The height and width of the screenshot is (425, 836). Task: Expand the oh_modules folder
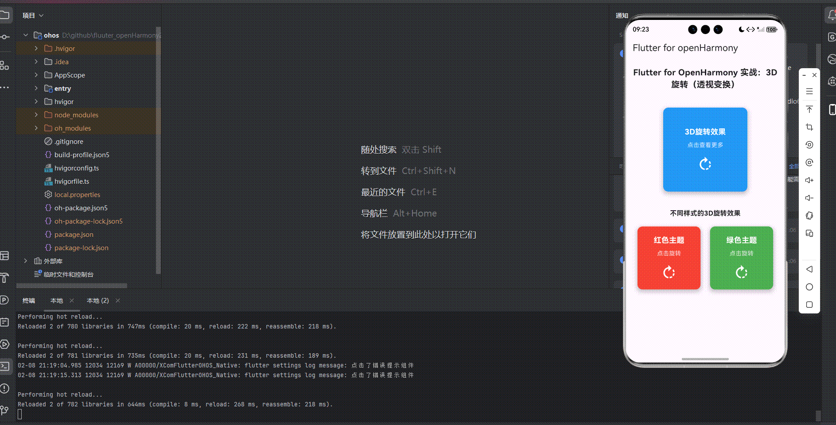pyautogui.click(x=36, y=128)
